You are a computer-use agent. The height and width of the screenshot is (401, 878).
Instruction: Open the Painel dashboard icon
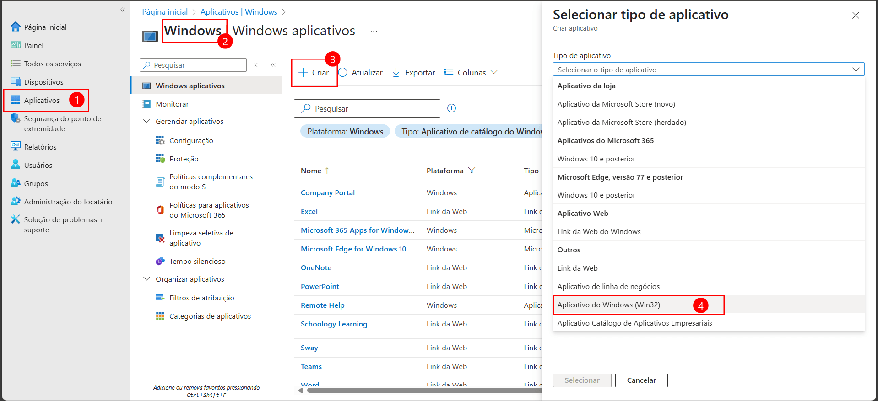click(x=16, y=45)
